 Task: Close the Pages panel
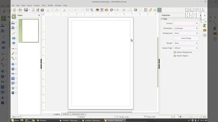(x=39, y=15)
